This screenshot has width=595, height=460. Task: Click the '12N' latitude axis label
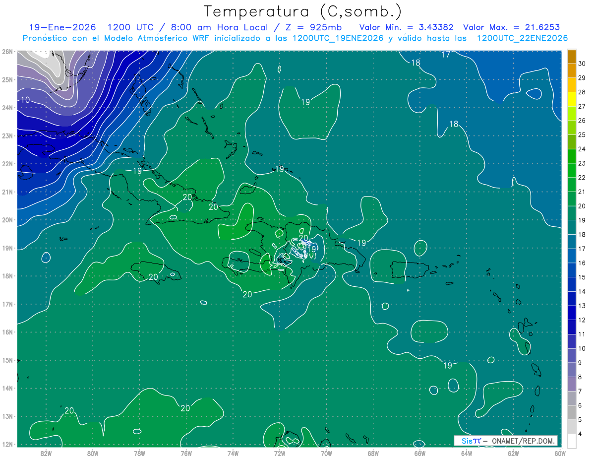click(x=7, y=444)
